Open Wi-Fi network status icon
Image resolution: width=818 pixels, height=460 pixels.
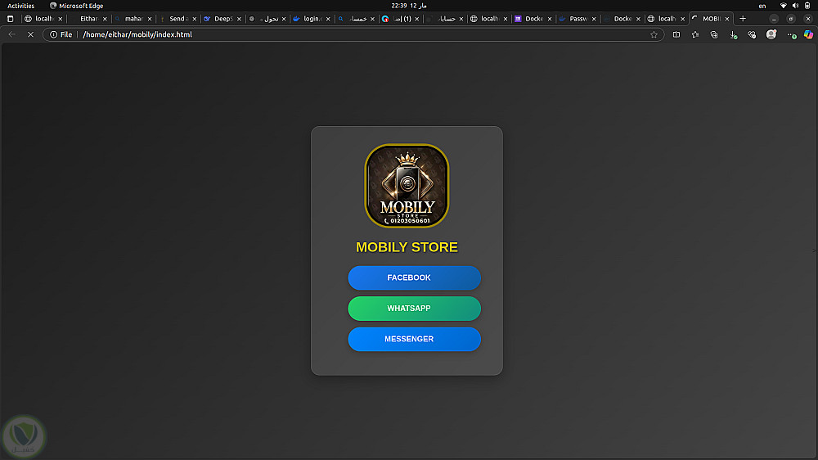[x=783, y=6]
